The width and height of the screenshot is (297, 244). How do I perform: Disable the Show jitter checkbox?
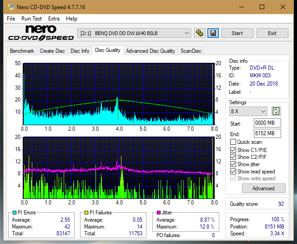point(233,164)
